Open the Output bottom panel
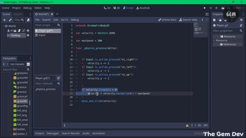This screenshot has height=138, width=246. 39,133
